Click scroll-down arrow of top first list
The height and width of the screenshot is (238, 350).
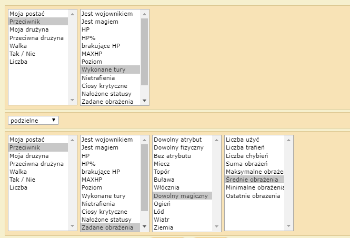[x=72, y=100]
